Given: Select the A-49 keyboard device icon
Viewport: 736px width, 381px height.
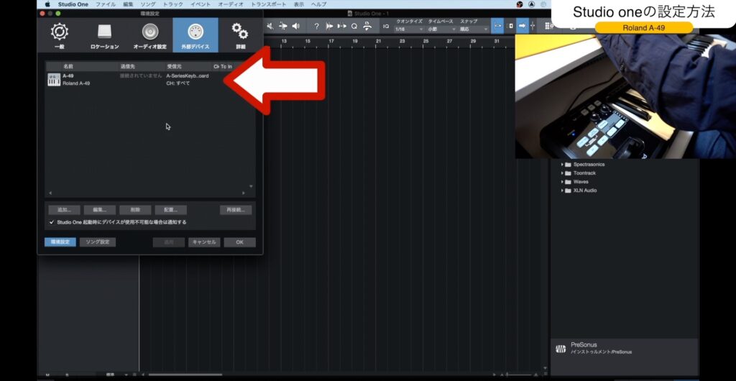Looking at the screenshot, I should [54, 79].
